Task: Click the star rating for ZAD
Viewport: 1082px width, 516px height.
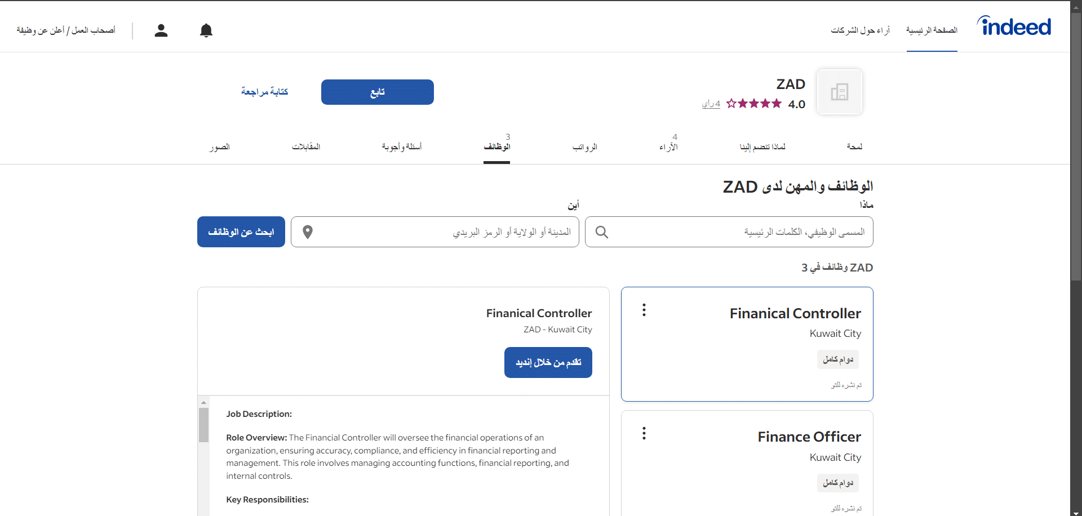Action: (x=754, y=104)
